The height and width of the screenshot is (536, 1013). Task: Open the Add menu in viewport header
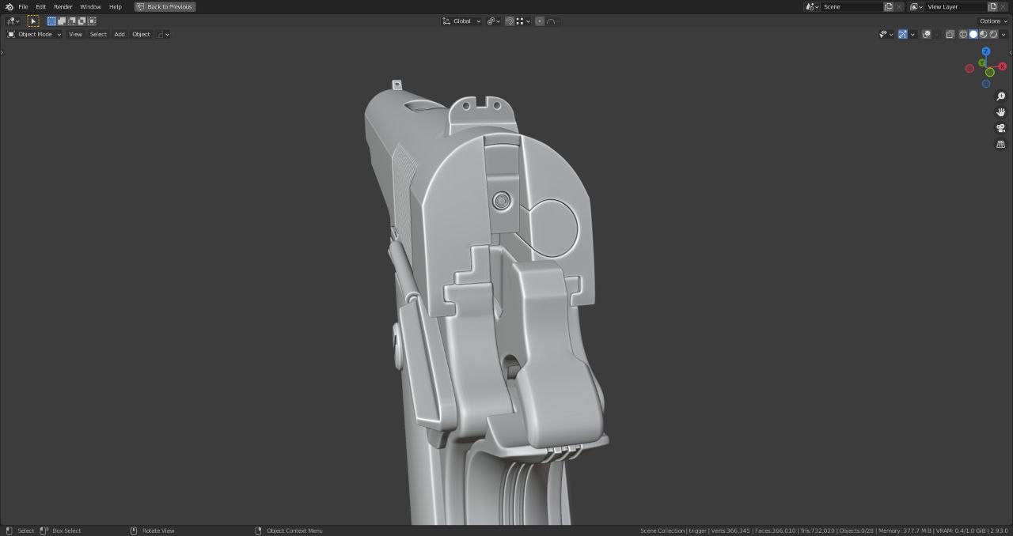coord(120,34)
